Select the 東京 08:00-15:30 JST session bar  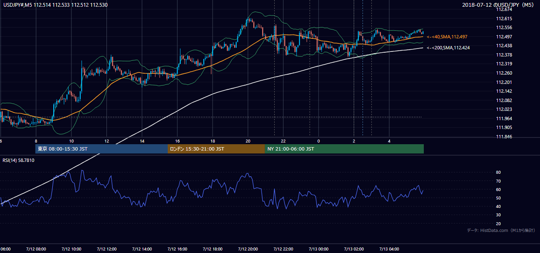(x=101, y=149)
